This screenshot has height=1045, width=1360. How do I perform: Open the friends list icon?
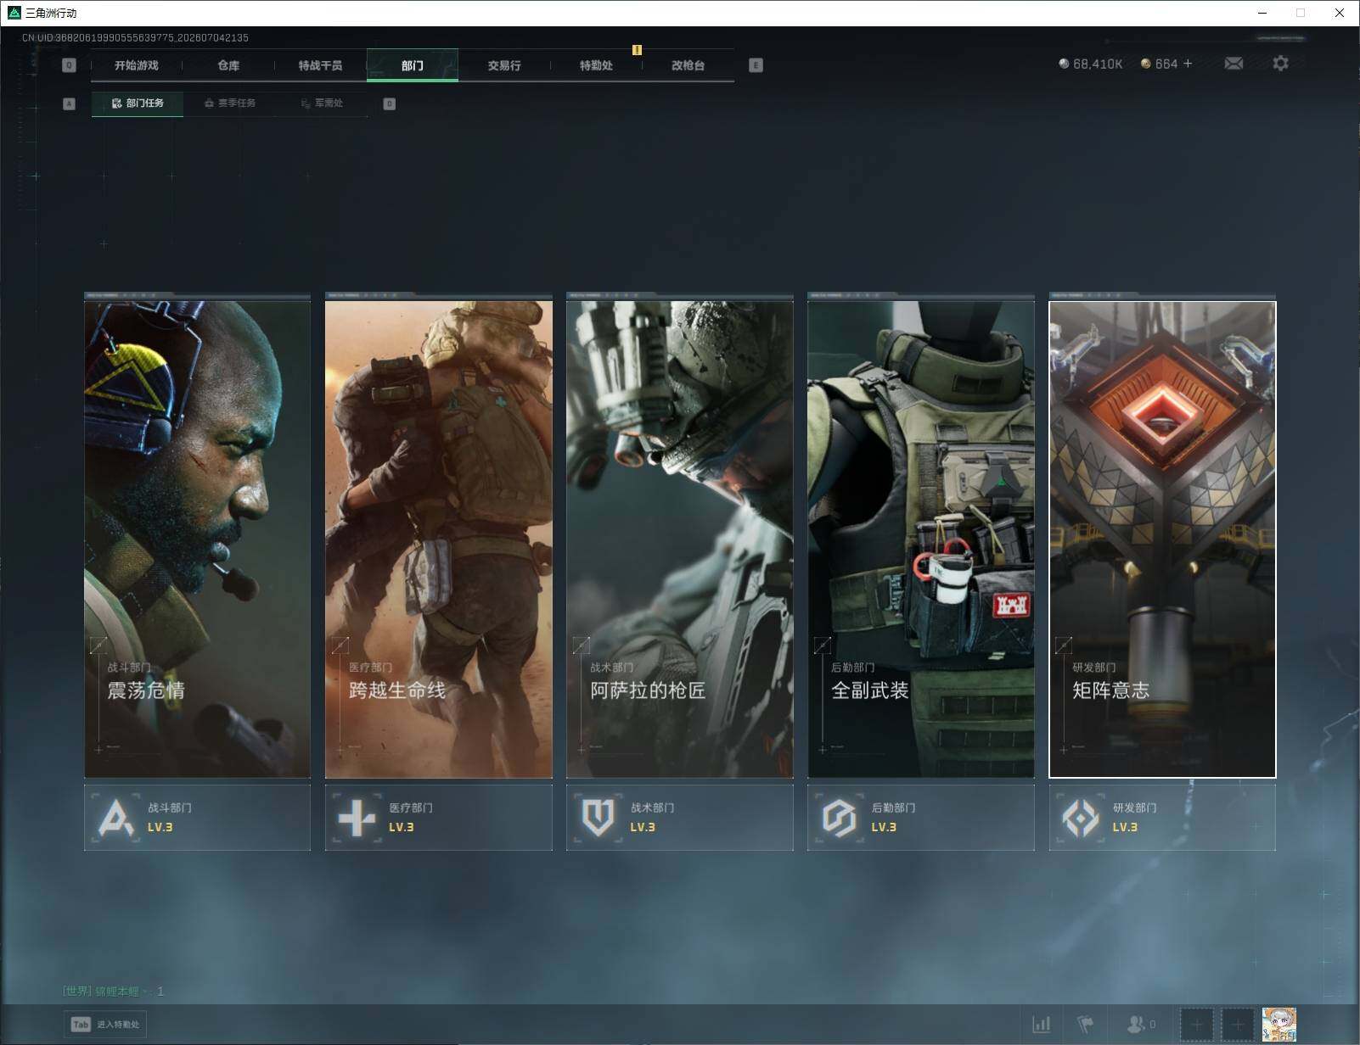[x=1140, y=1025]
